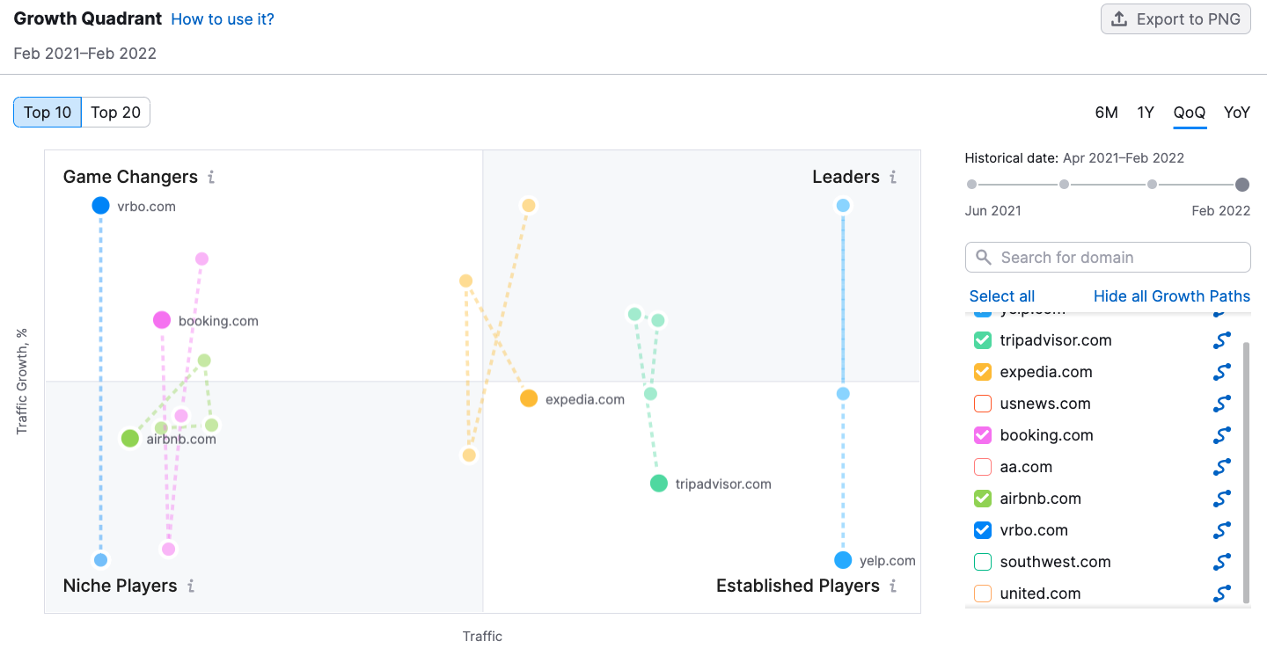Uncheck the vrbo.com checkbox
The width and height of the screenshot is (1267, 663).
(x=983, y=530)
